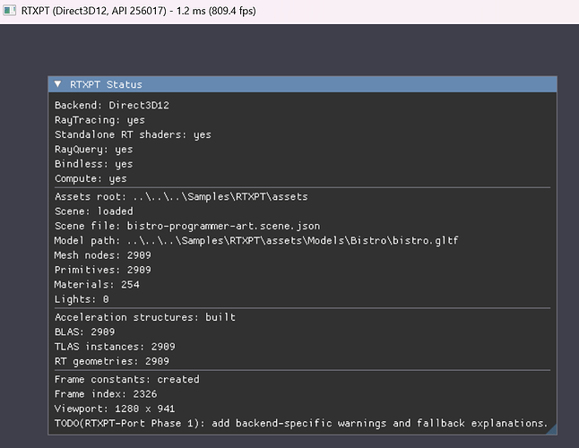Click the 'Assets root' path line

(181, 197)
